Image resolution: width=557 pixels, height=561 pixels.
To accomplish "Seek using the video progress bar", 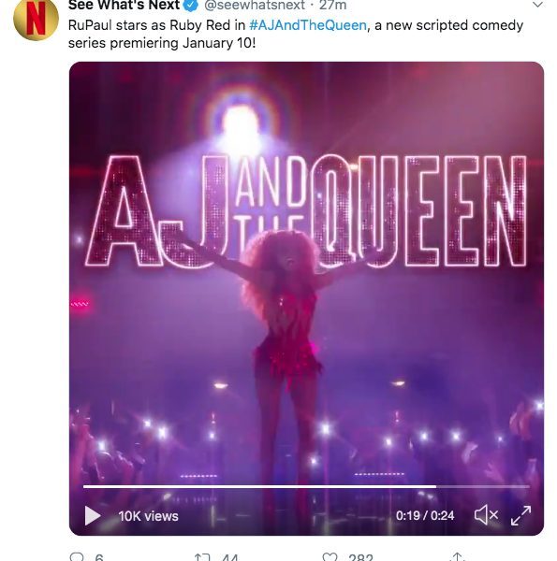I will 306,486.
